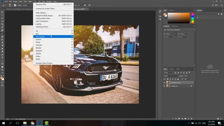
Task: Click the delete layer trash icon
Action: pos(192,119)
